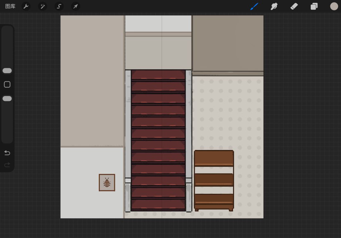Open the 图库 gallery

10,6
